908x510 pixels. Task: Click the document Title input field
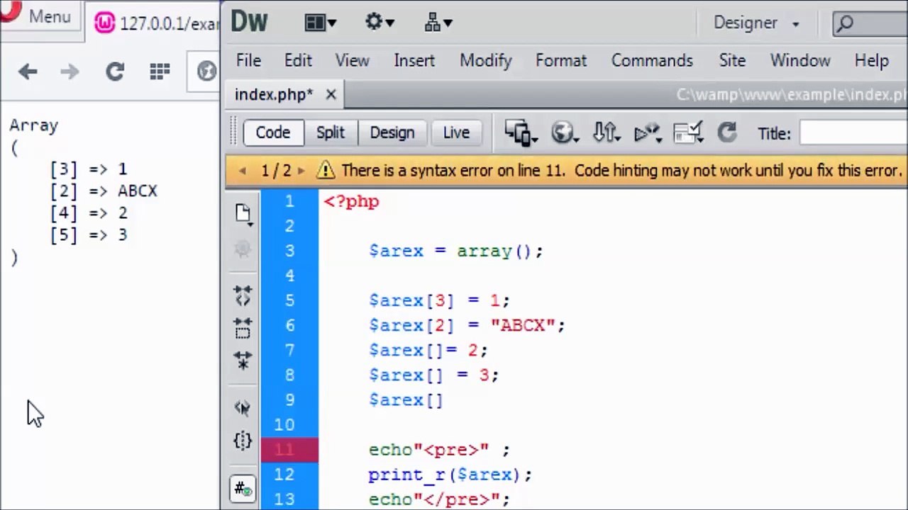pyautogui.click(x=853, y=133)
